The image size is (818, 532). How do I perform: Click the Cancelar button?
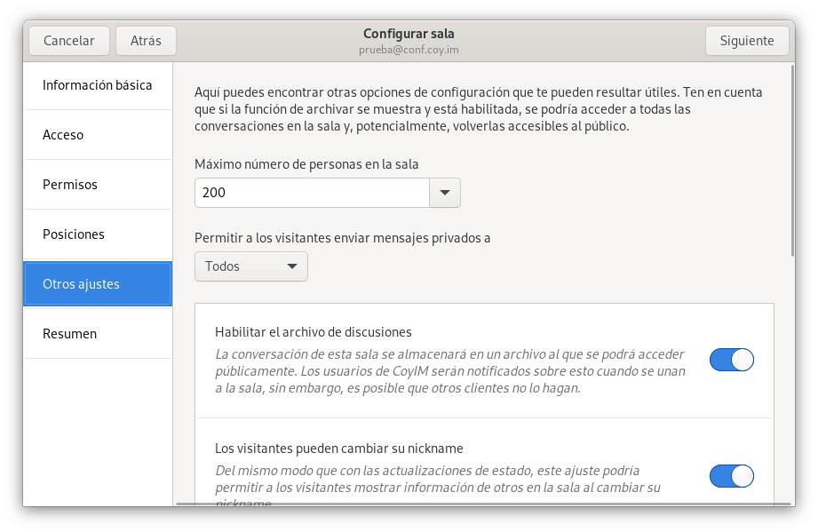pos(69,41)
